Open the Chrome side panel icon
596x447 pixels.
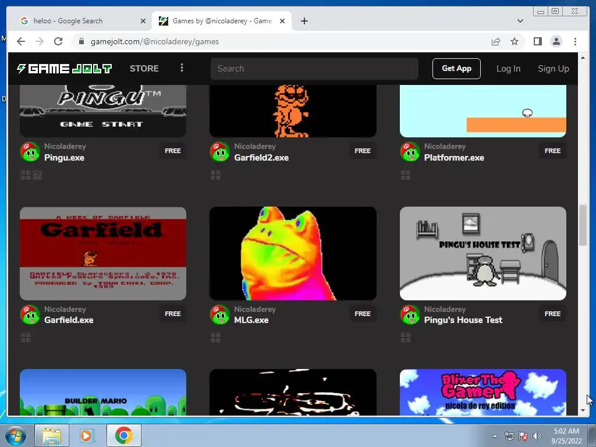pos(537,41)
